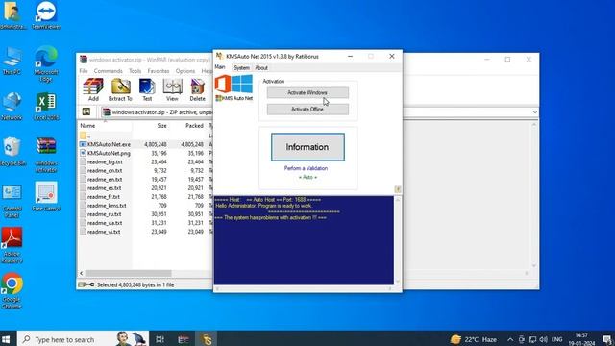Open the Options menu in WinRAR

click(185, 71)
